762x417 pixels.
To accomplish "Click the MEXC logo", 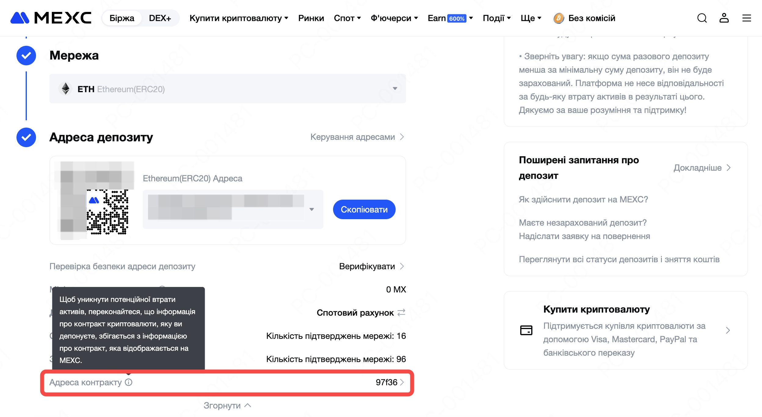I will [x=51, y=18].
